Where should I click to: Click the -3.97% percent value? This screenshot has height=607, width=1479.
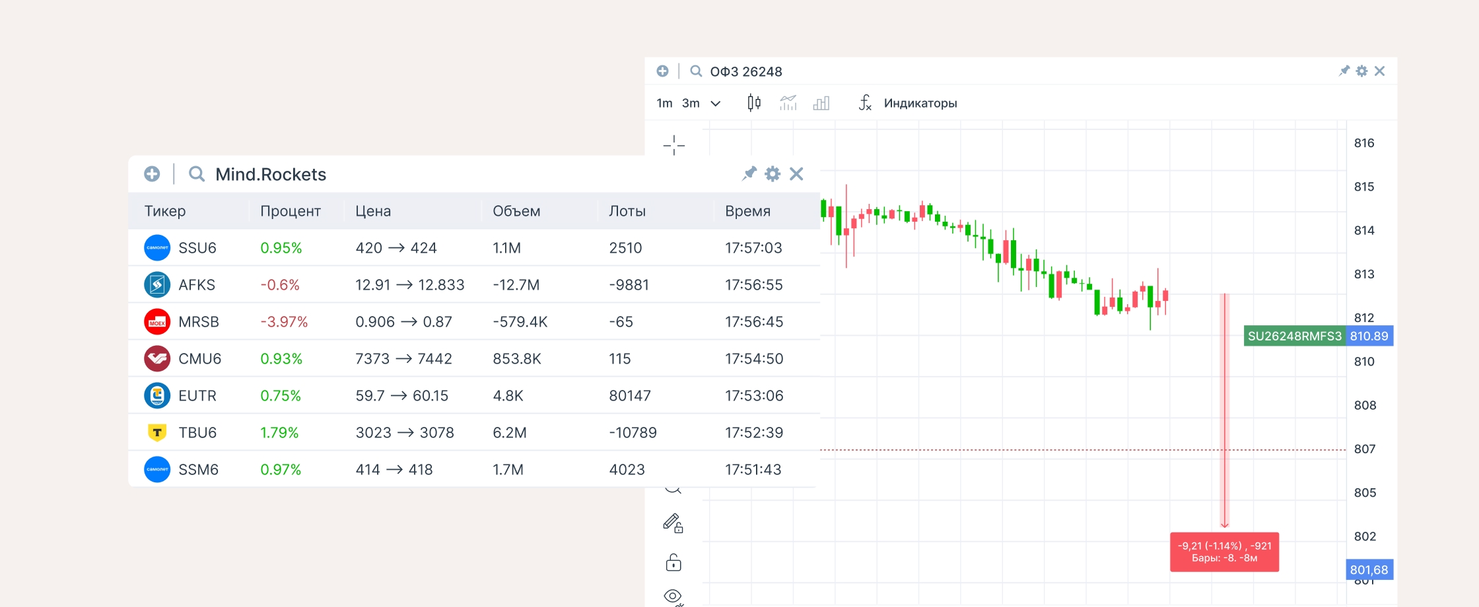pos(284,322)
